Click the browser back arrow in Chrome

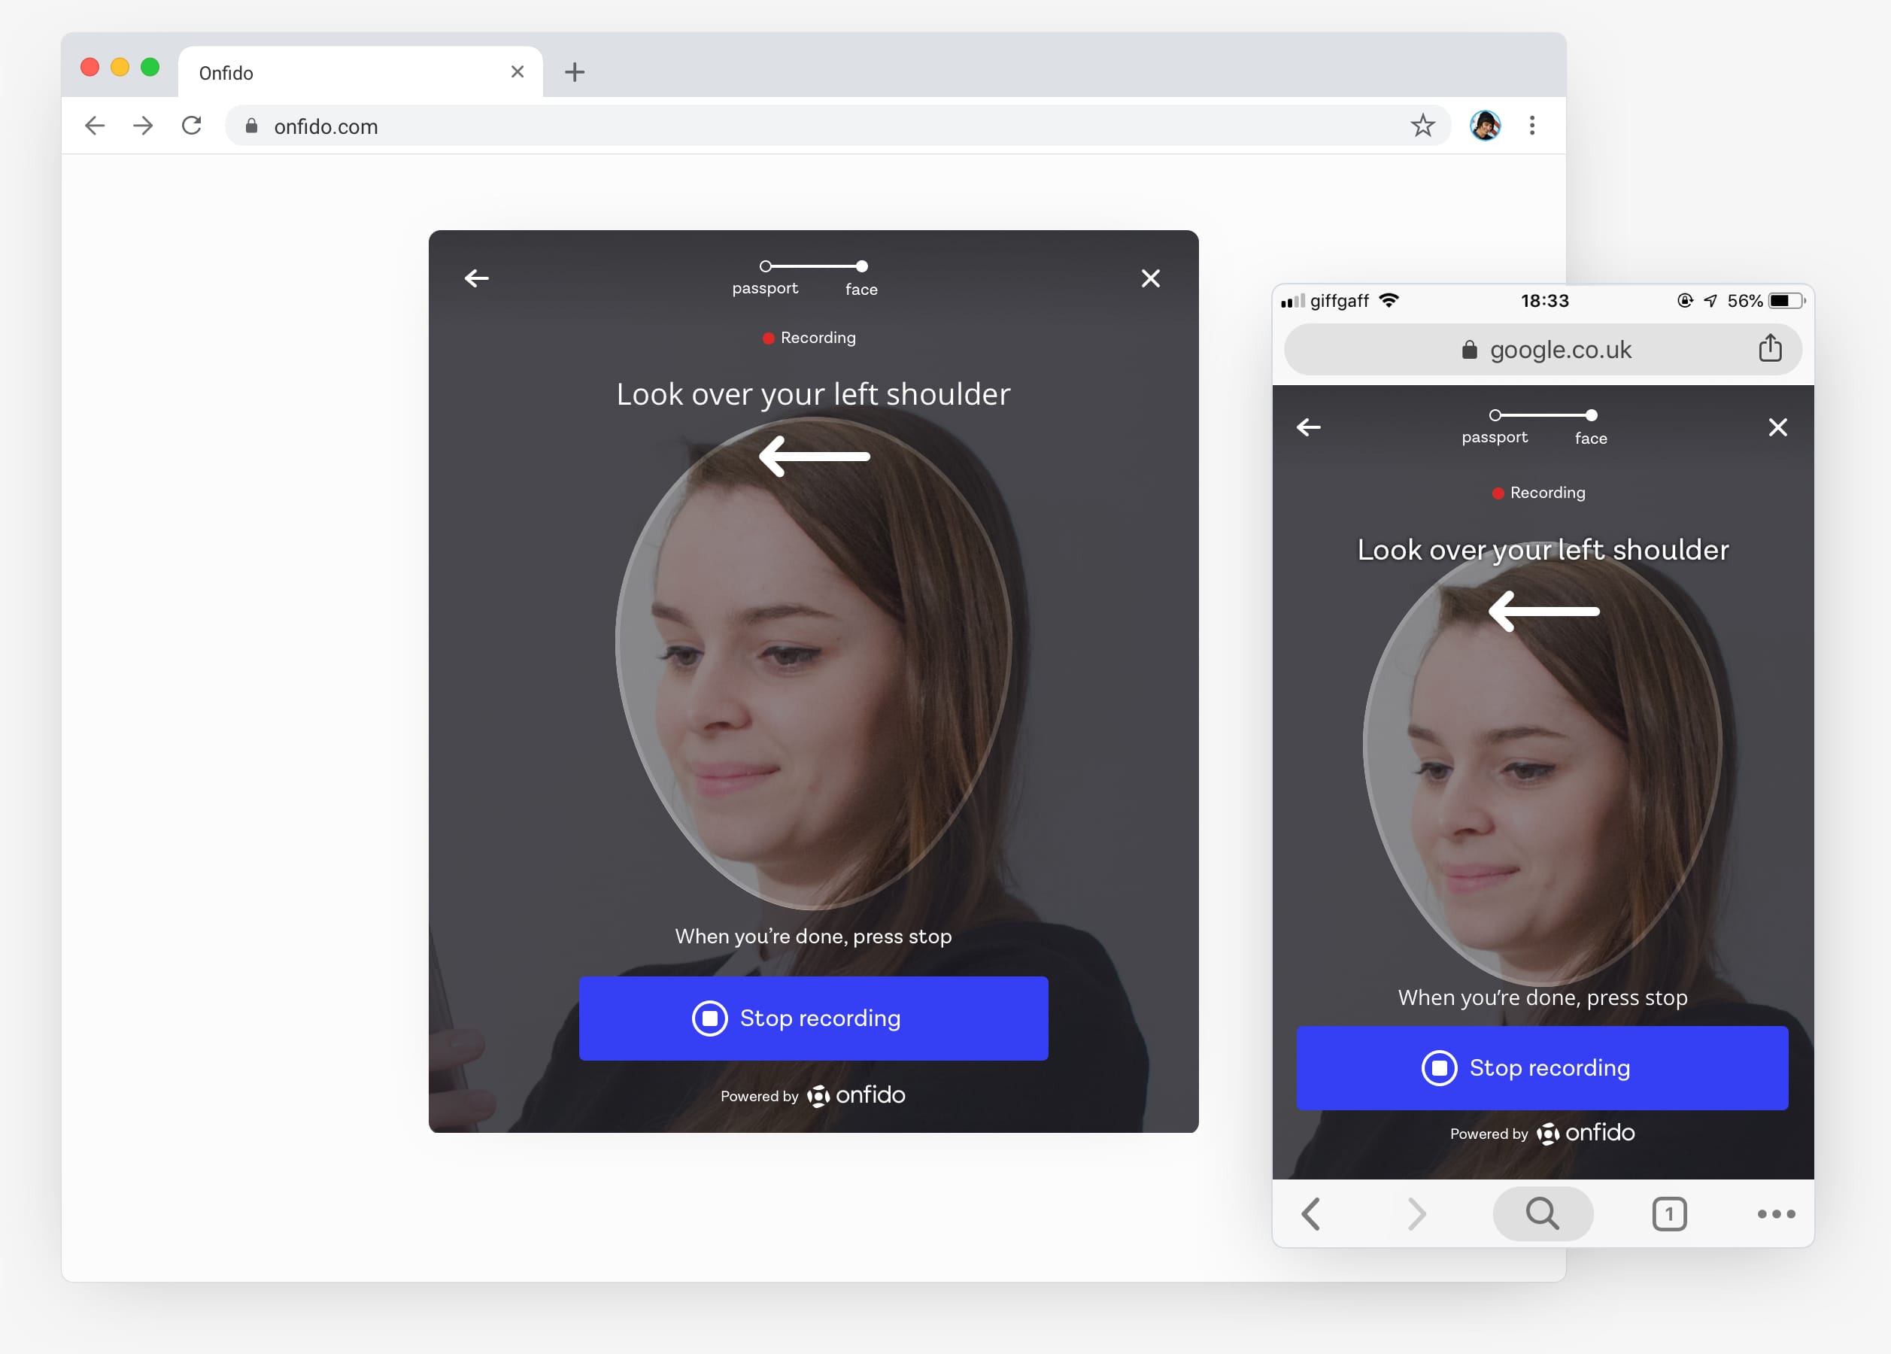tap(94, 125)
